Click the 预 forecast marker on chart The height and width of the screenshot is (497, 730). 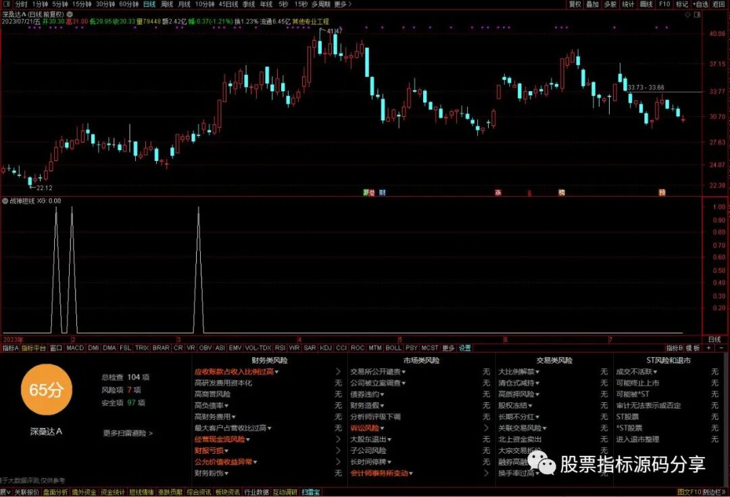coord(662,192)
